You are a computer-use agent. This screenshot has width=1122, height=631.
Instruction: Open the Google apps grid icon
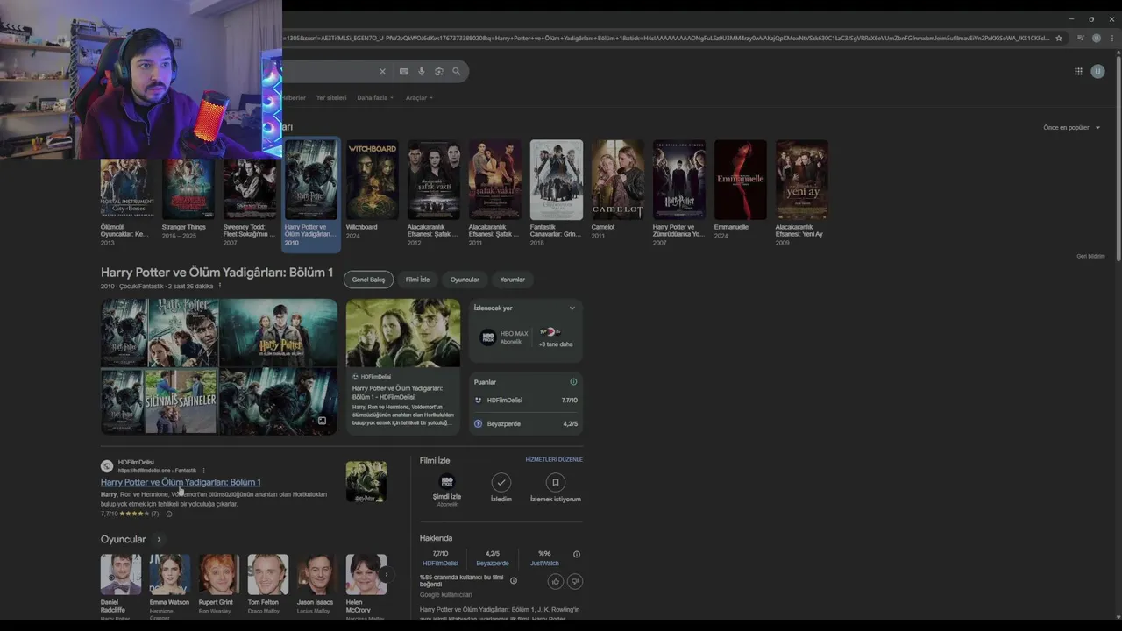(1078, 71)
